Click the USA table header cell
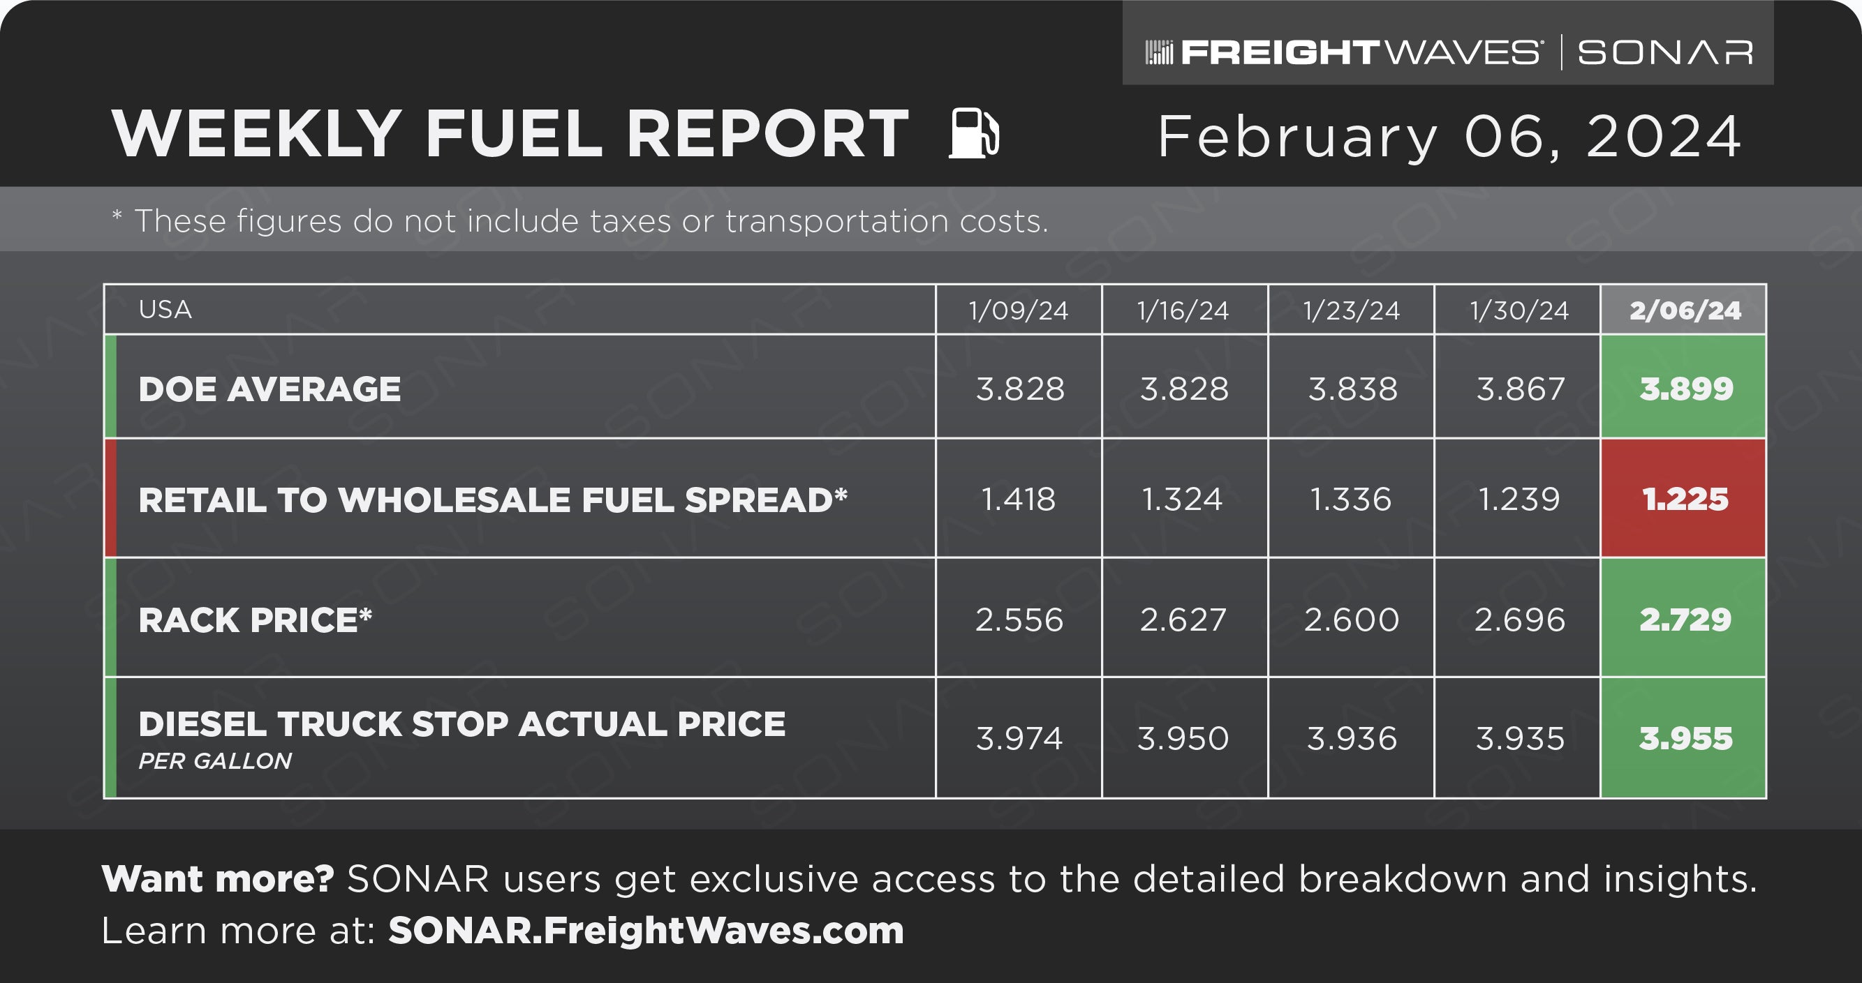This screenshot has height=983, width=1862. pyautogui.click(x=519, y=310)
